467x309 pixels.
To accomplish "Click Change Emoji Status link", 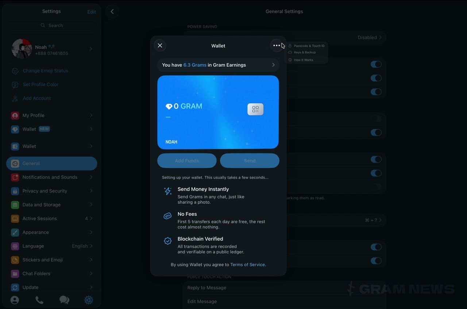I will 45,71.
